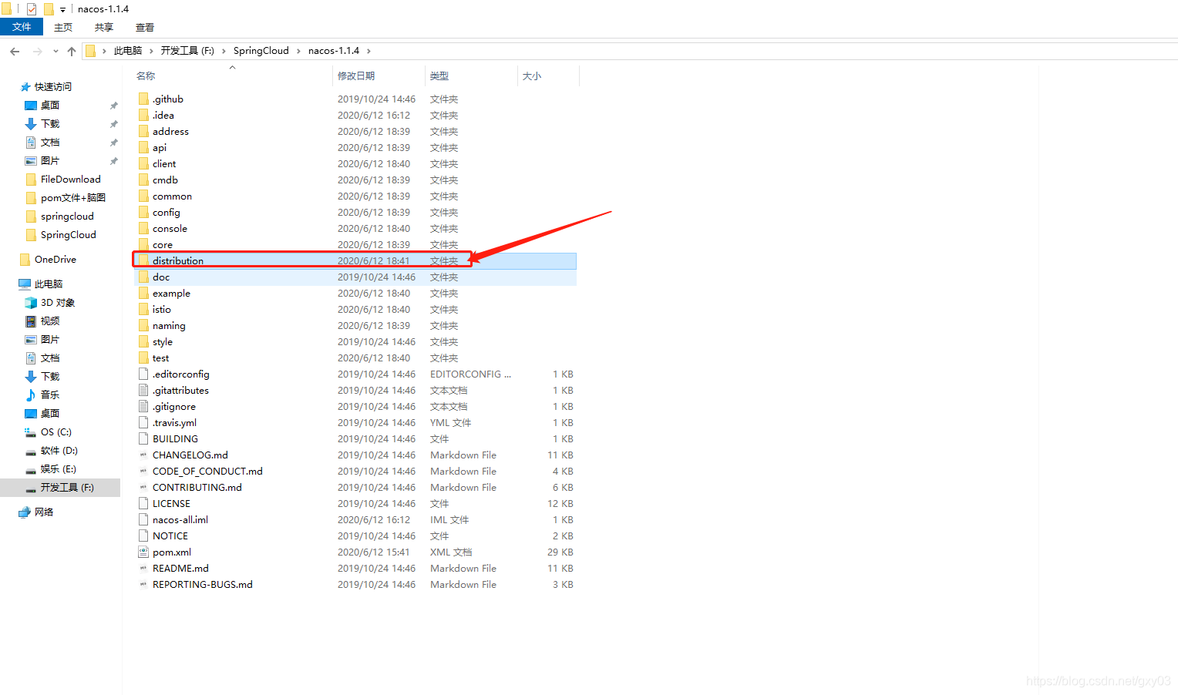Select the api folder icon
Screen dimensions: 1178x695
pyautogui.click(x=143, y=147)
